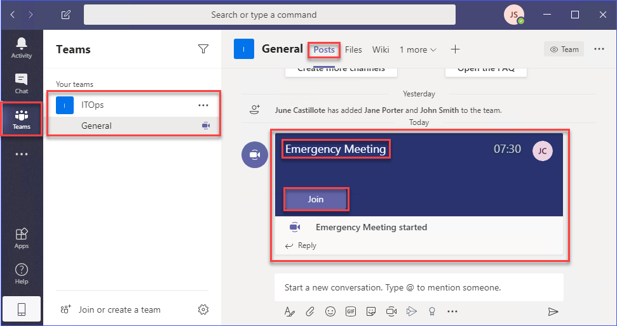Join the Emergency Meeting
Image resolution: width=617 pixels, height=326 pixels.
coord(316,200)
